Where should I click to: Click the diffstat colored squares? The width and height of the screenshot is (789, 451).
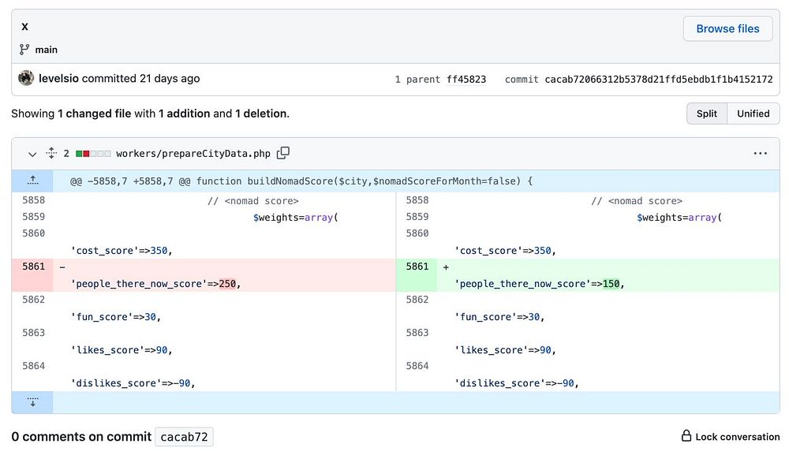[93, 154]
